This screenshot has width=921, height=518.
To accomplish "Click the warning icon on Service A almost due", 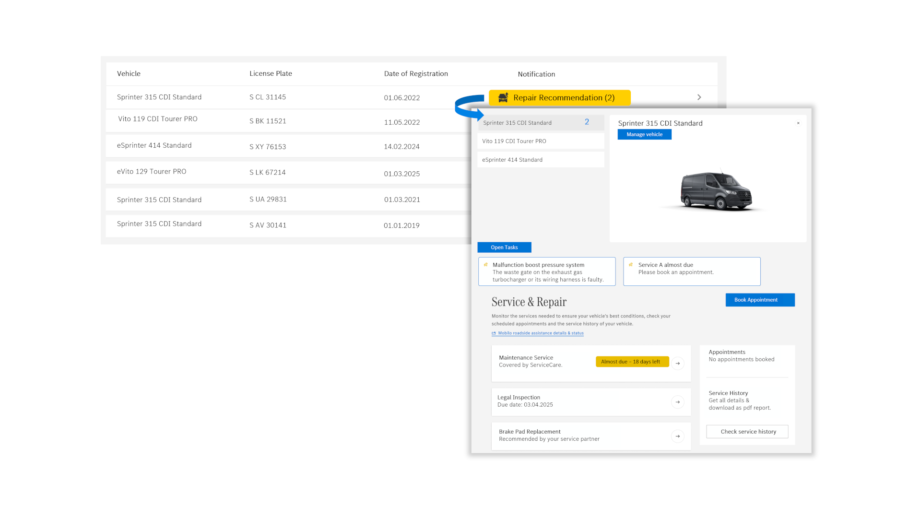I will (631, 264).
